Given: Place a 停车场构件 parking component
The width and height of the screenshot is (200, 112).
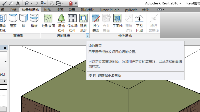Looking at the screenshot, I should 72,23.
